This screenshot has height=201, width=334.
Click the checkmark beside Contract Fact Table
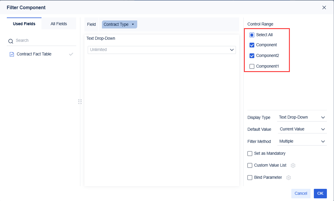[x=71, y=54]
